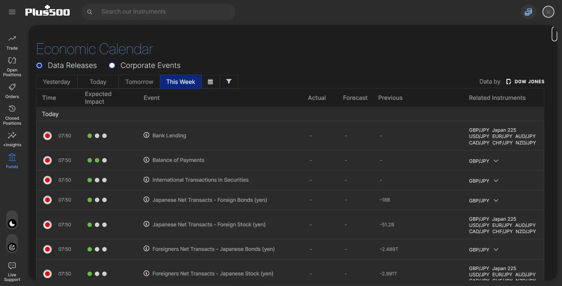Image resolution: width=562 pixels, height=286 pixels.
Task: Click International Transactions in Securities event name
Action: 201,180
